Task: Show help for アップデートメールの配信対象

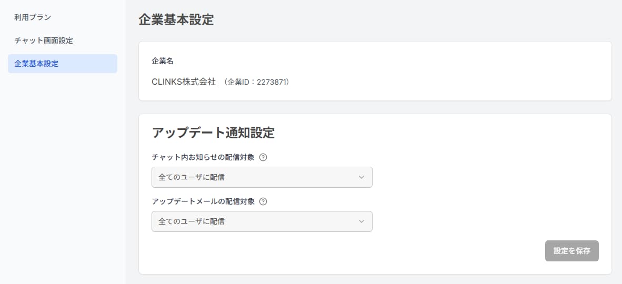Action: pos(264,201)
